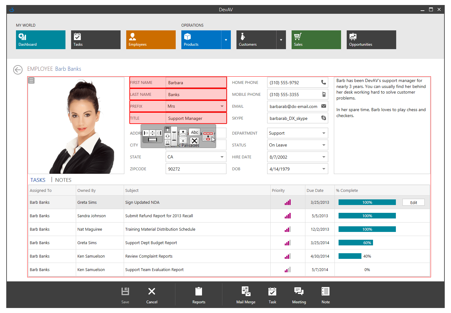This screenshot has height=313, width=451.
Task: Open the Prefix dropdown showing Mrs
Action: click(x=223, y=106)
